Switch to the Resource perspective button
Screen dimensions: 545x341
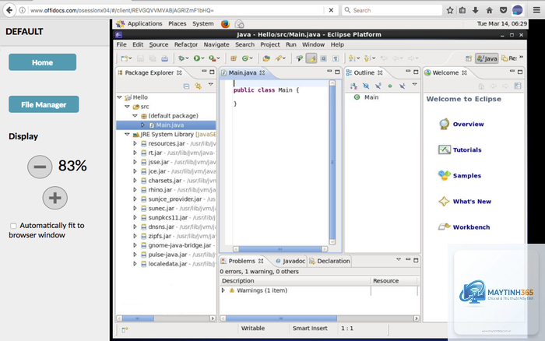click(509, 58)
